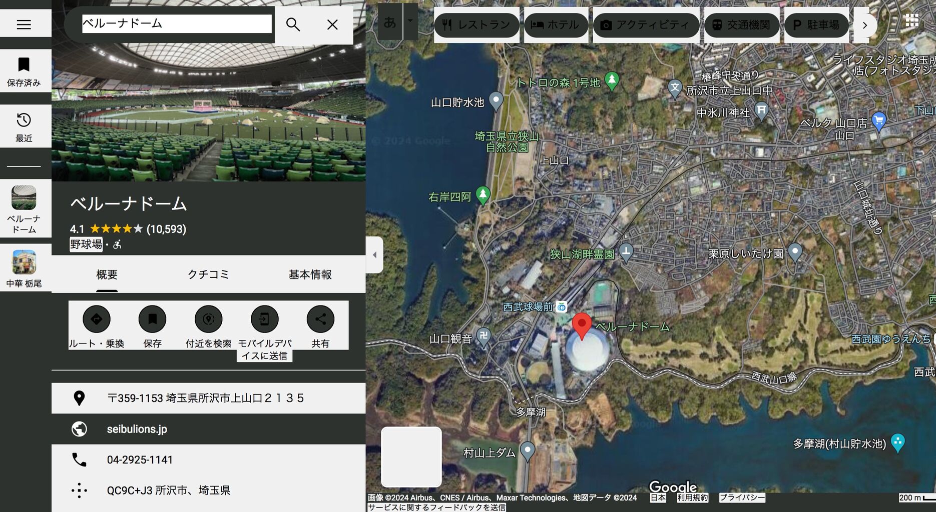This screenshot has height=512, width=936.
Task: Click the Directions (ルート・乗換) icon
Action: click(x=97, y=319)
